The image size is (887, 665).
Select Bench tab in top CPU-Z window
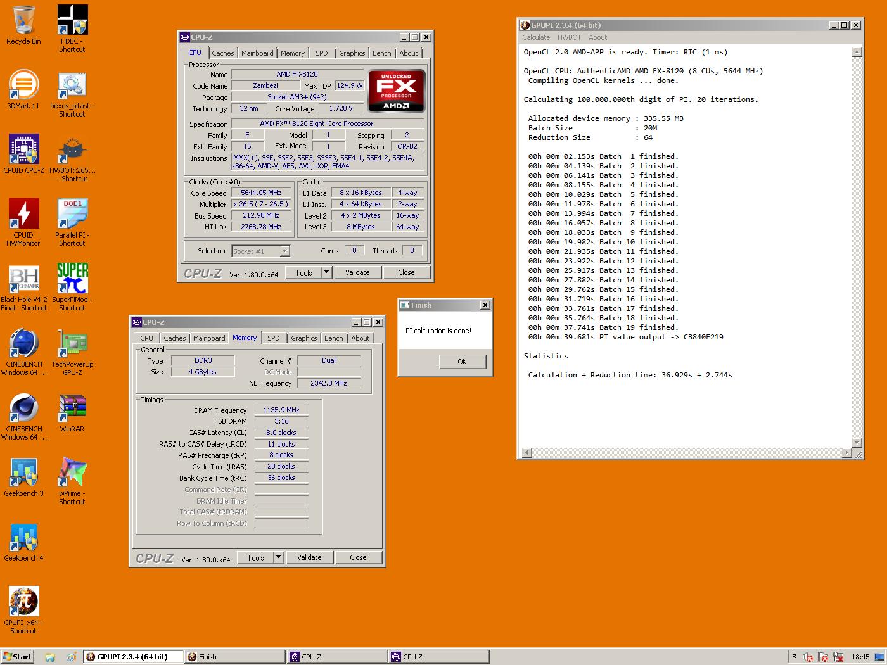coord(381,53)
